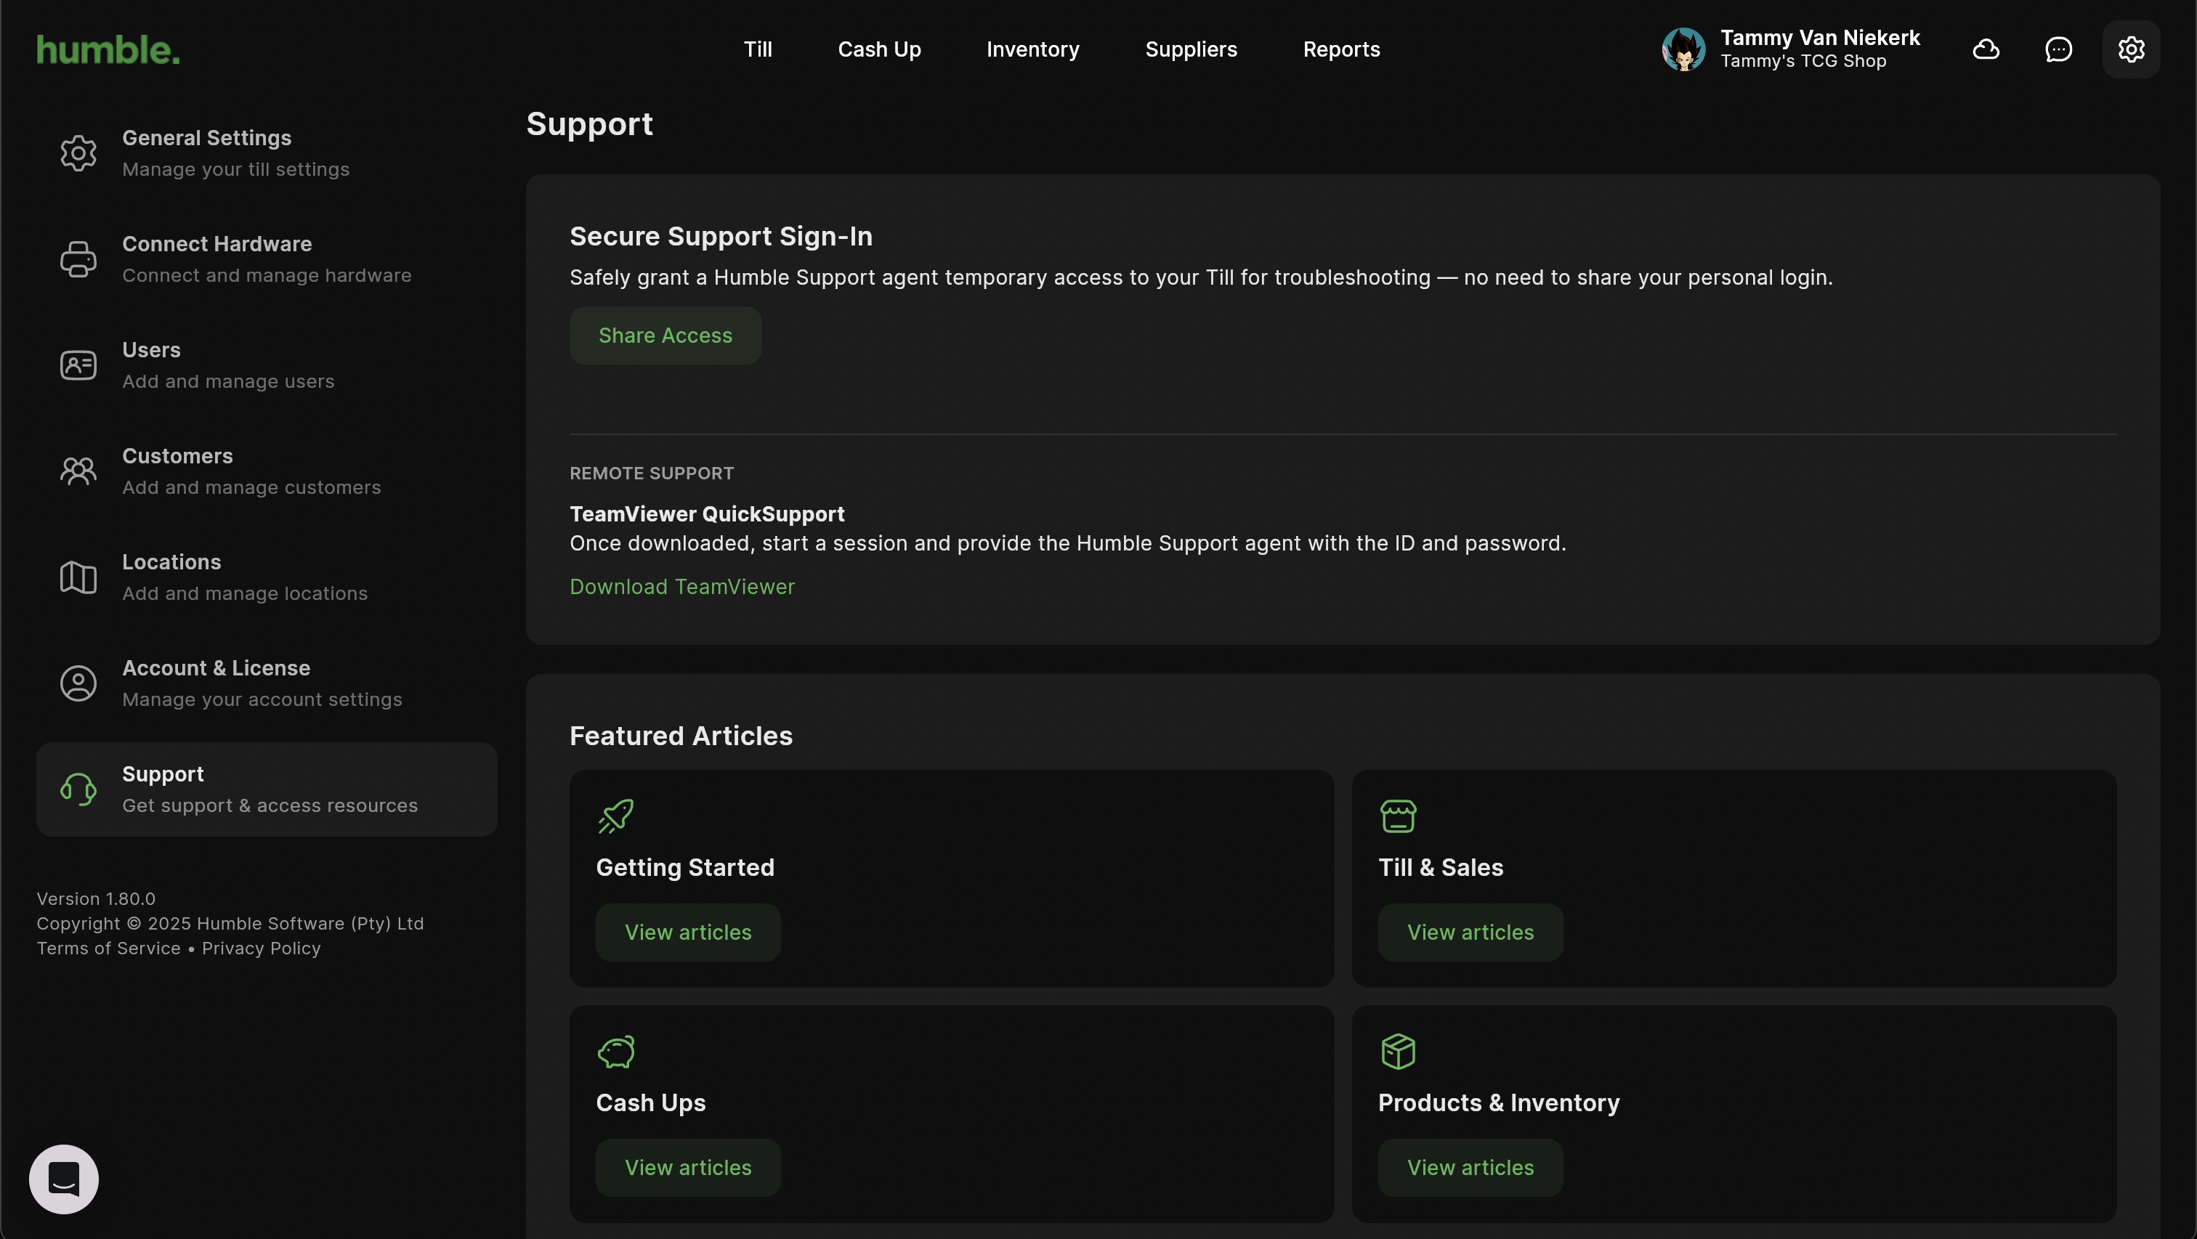This screenshot has height=1239, width=2197.
Task: Open the Reports menu item
Action: click(1340, 49)
